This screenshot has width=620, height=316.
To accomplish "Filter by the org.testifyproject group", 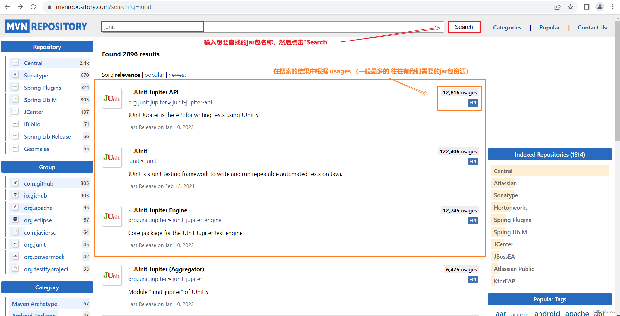I will point(46,269).
